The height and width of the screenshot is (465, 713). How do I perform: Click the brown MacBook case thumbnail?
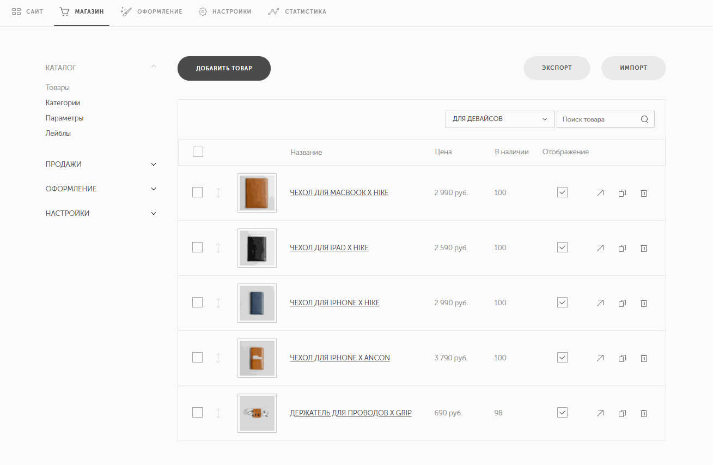pyautogui.click(x=257, y=193)
